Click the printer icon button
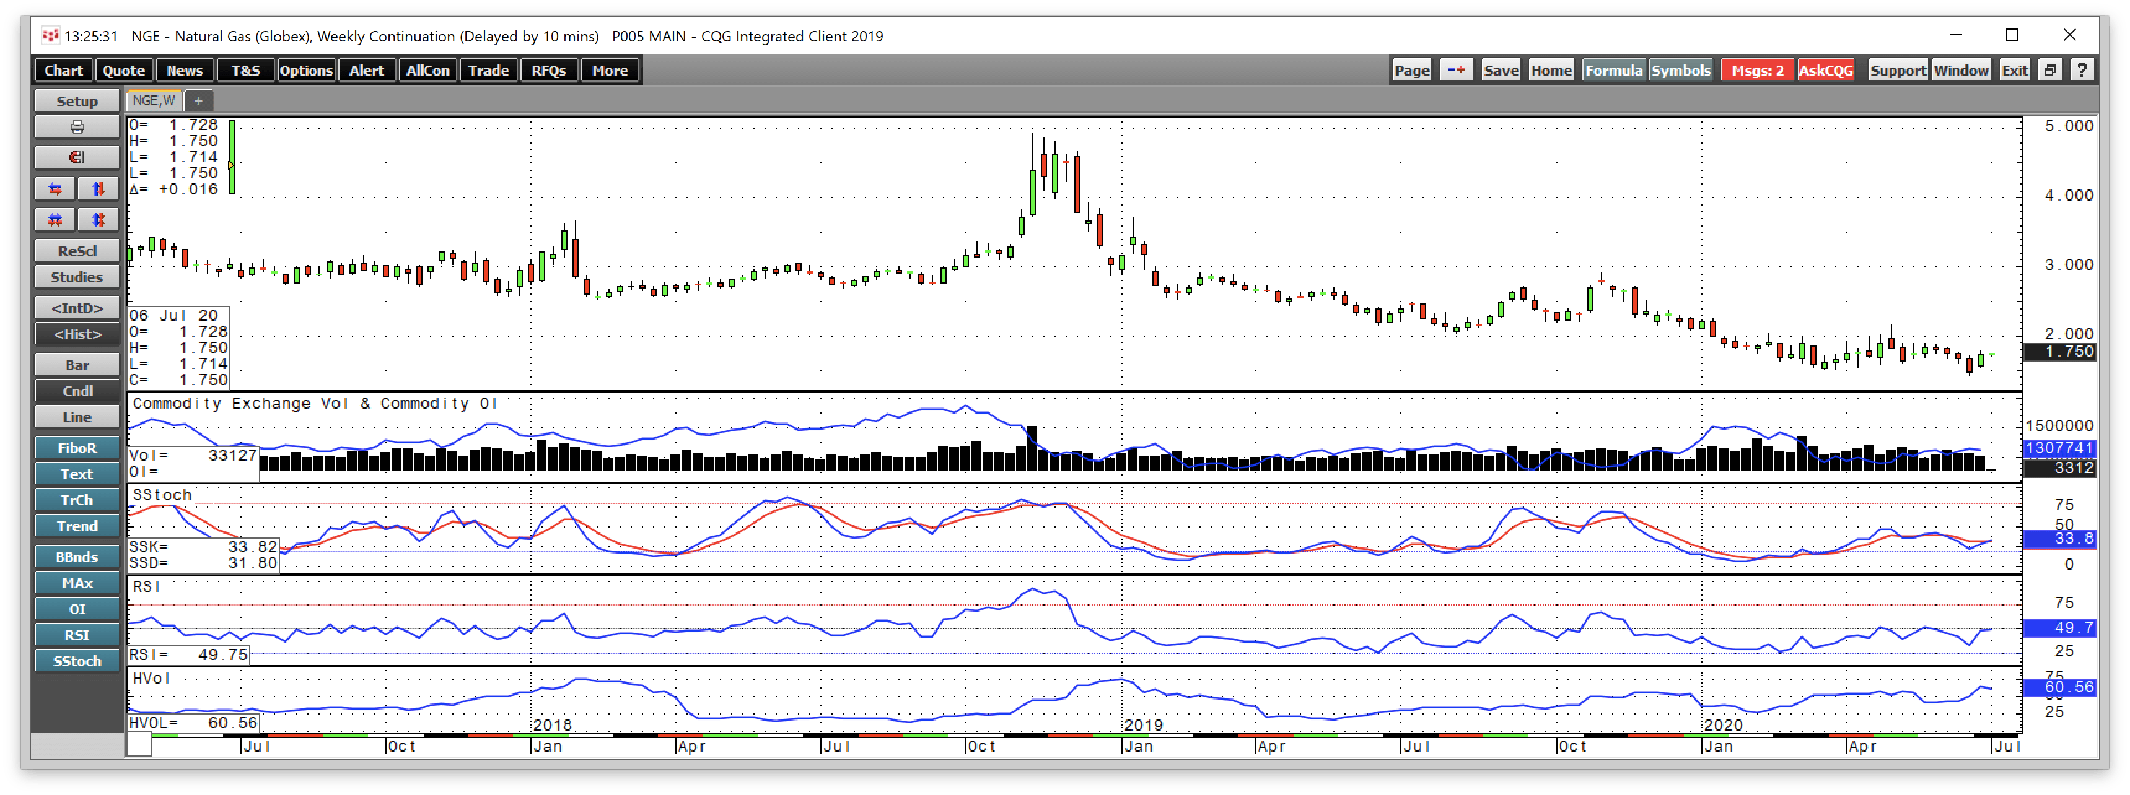Viewport: 2130px width, 795px height. pos(77,128)
